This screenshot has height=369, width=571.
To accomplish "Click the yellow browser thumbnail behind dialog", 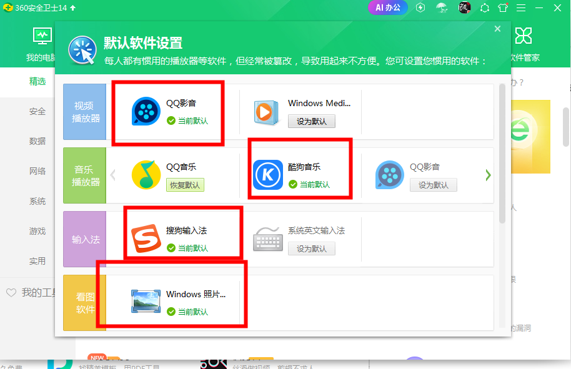I will pyautogui.click(x=530, y=137).
